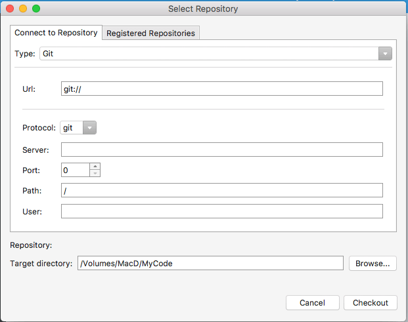Click the Cancel button
Viewport: 408px width, 322px height.
tap(312, 302)
